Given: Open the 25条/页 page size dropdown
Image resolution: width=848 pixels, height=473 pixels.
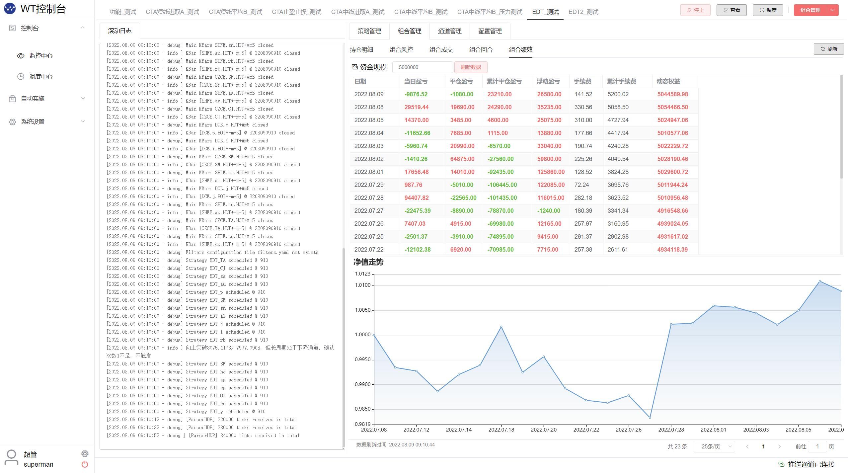Looking at the screenshot, I should 714,446.
